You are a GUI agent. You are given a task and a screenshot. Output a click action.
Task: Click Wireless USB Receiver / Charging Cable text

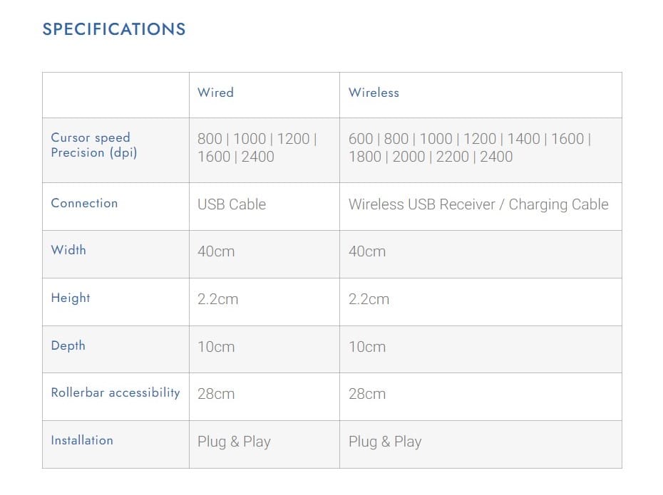pos(478,204)
